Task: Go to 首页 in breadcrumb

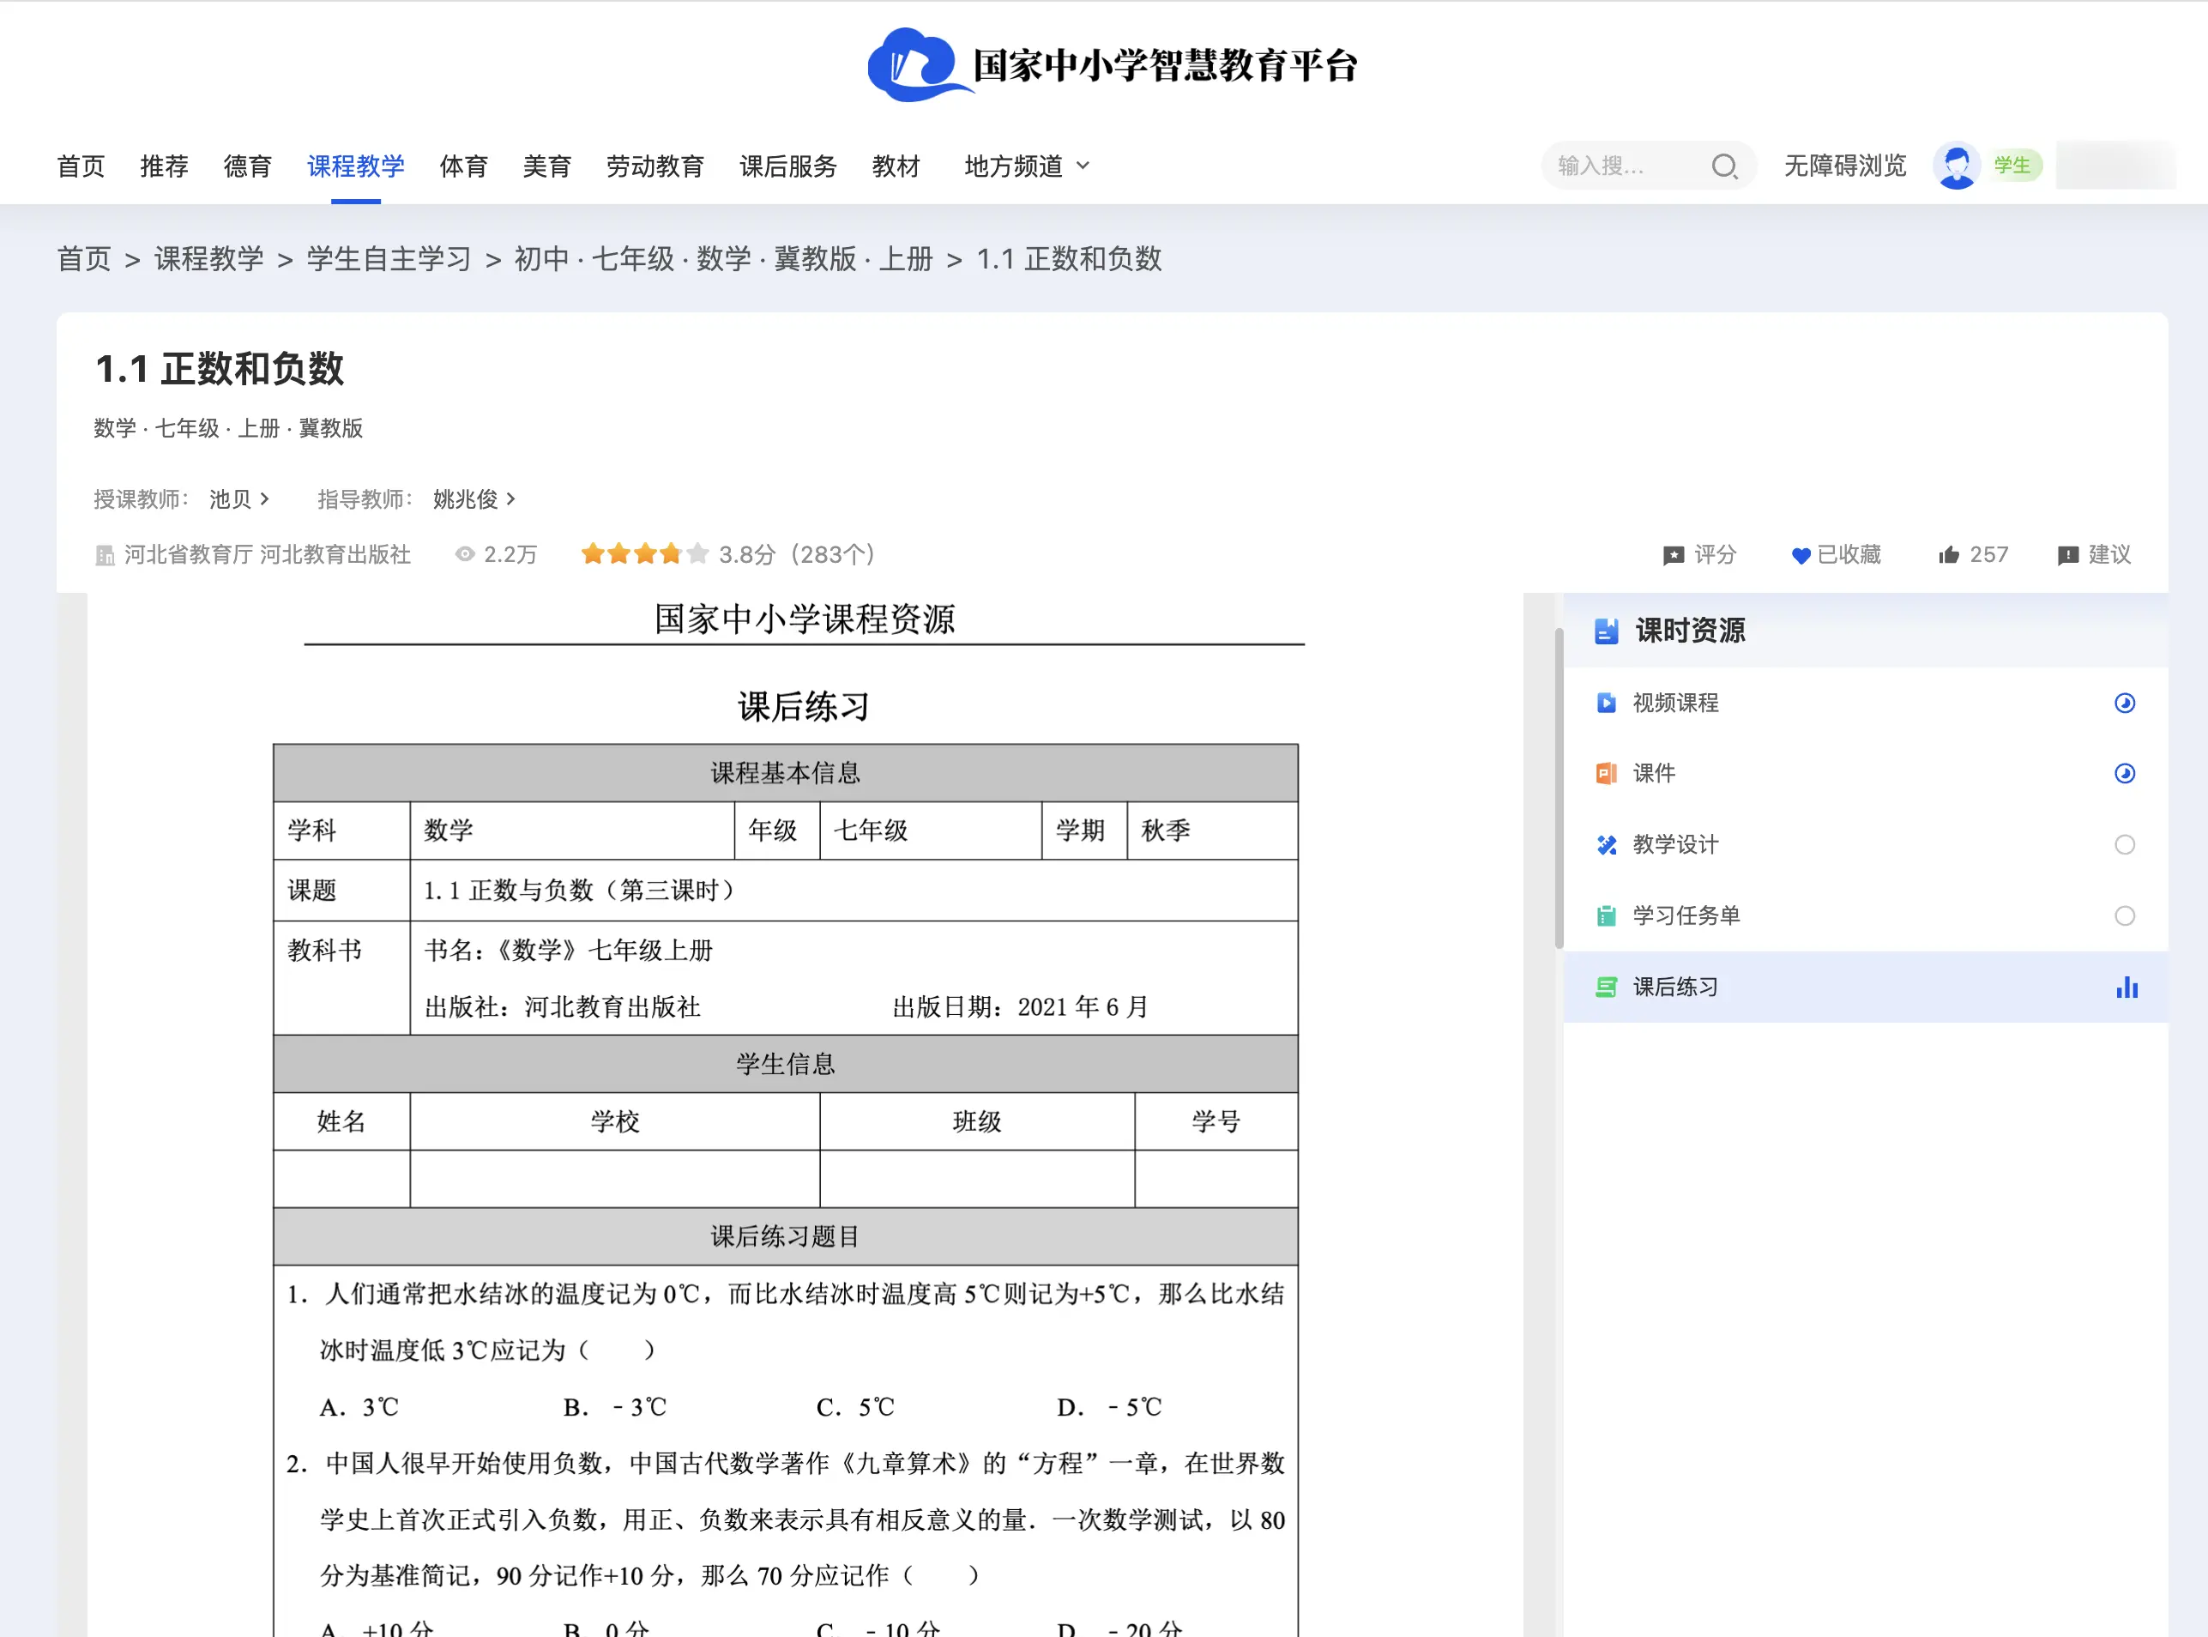Action: point(83,258)
